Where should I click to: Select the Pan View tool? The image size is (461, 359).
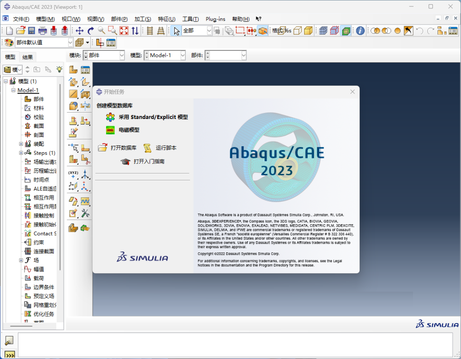pyautogui.click(x=79, y=30)
